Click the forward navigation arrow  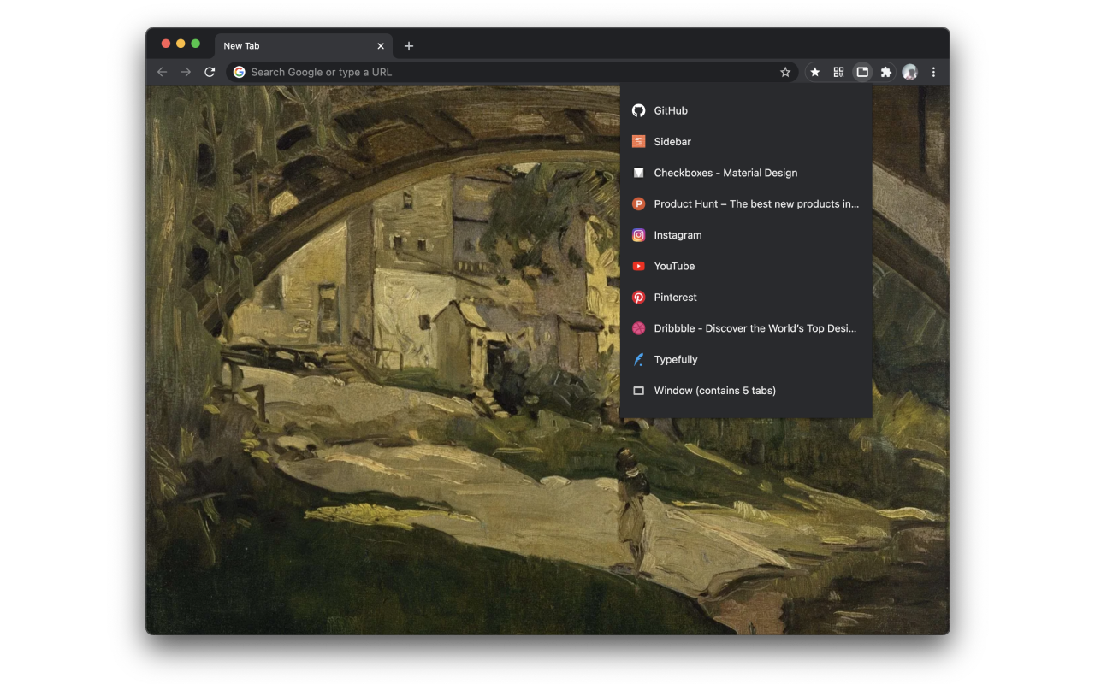tap(186, 73)
